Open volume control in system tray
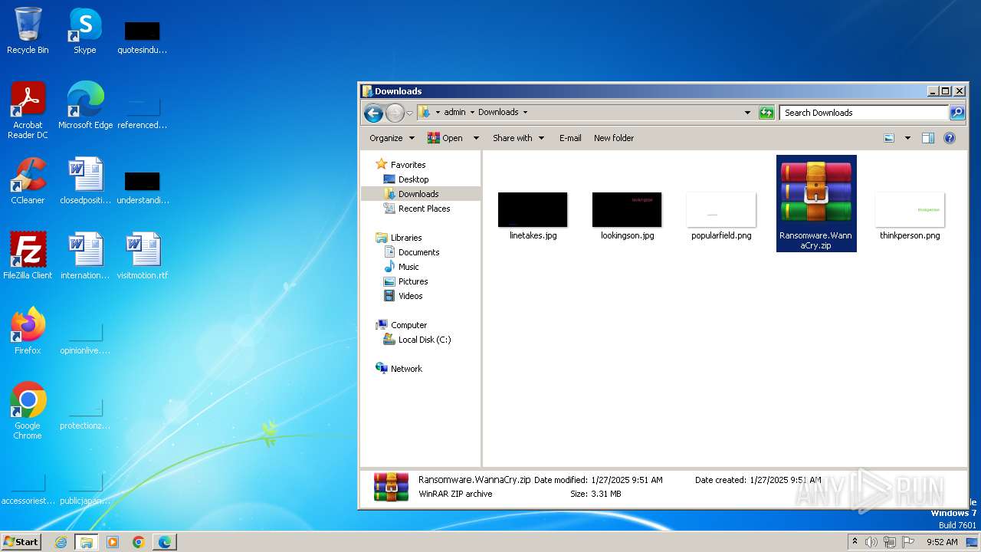This screenshot has height=552, width=981. click(871, 542)
